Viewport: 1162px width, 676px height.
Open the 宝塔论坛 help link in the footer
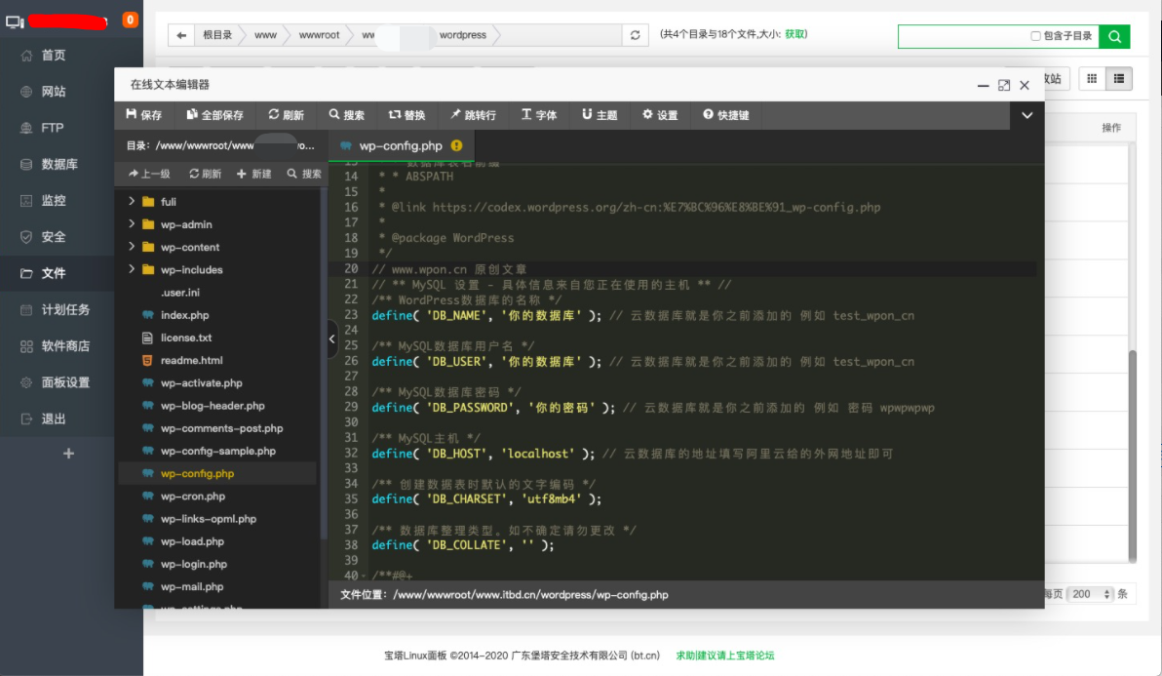(724, 656)
